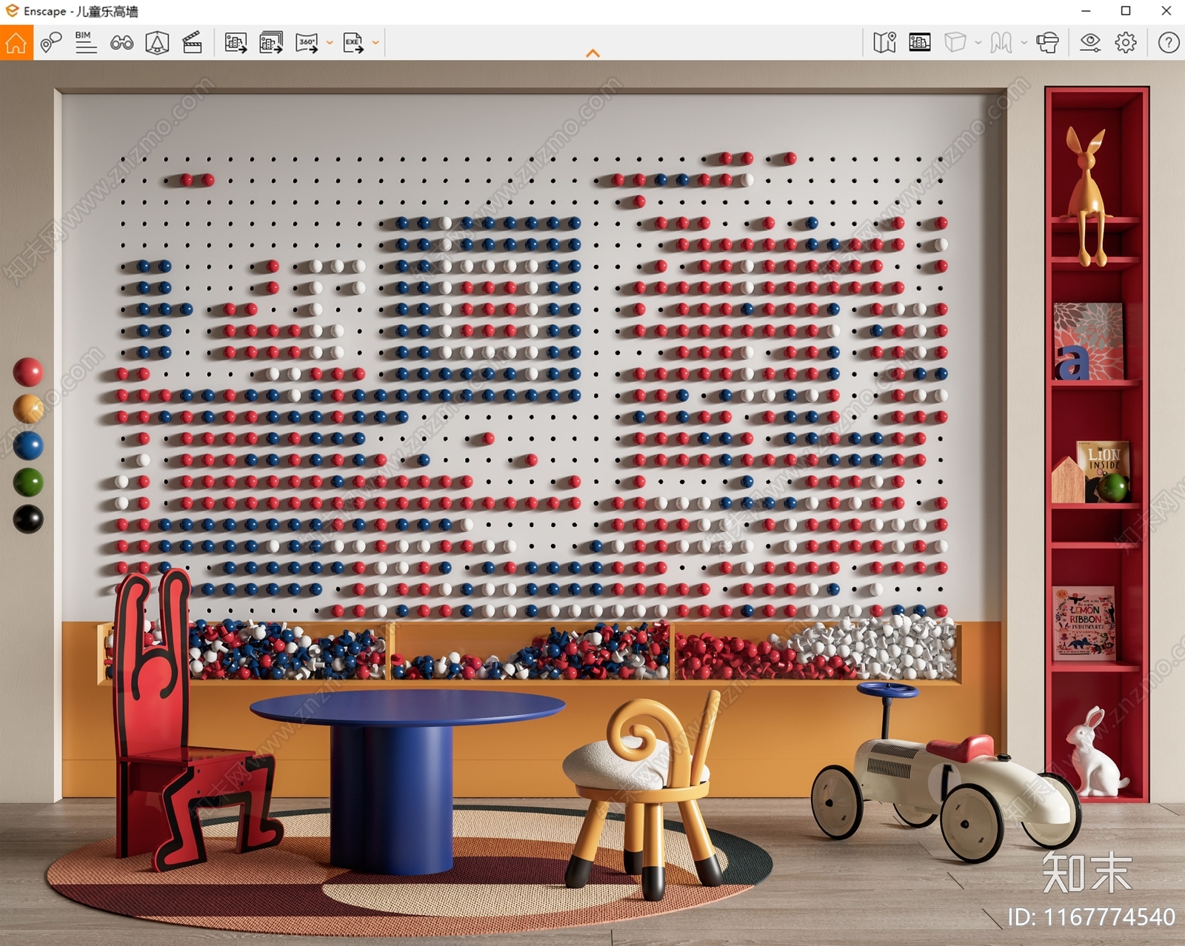Start batch rendering export
The width and height of the screenshot is (1185, 946).
click(271, 43)
